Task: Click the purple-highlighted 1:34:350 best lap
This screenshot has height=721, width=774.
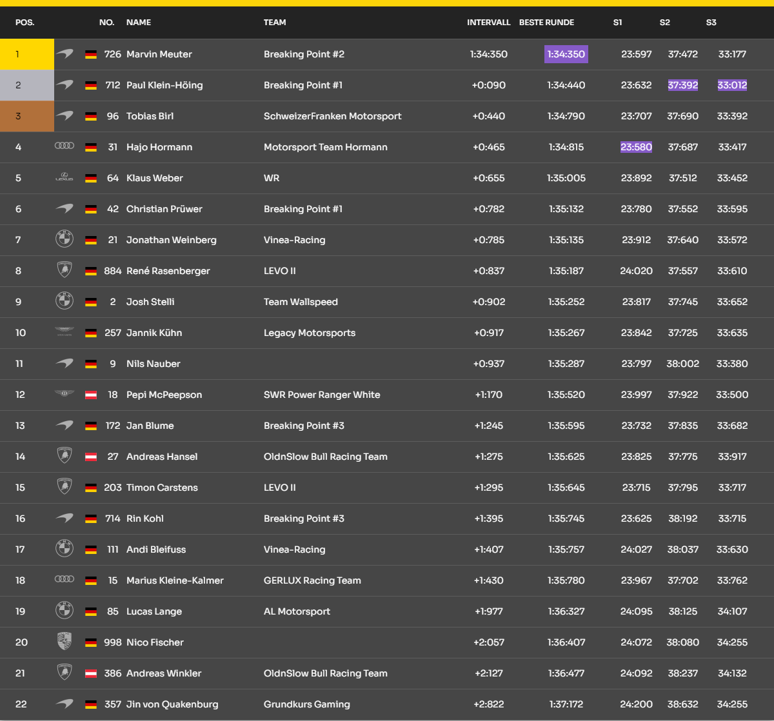Action: [x=566, y=54]
